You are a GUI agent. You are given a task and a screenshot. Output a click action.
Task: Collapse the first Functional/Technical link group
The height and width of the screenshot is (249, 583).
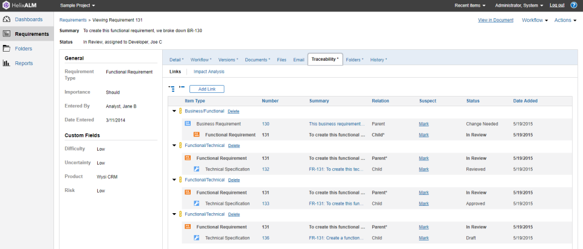174,146
